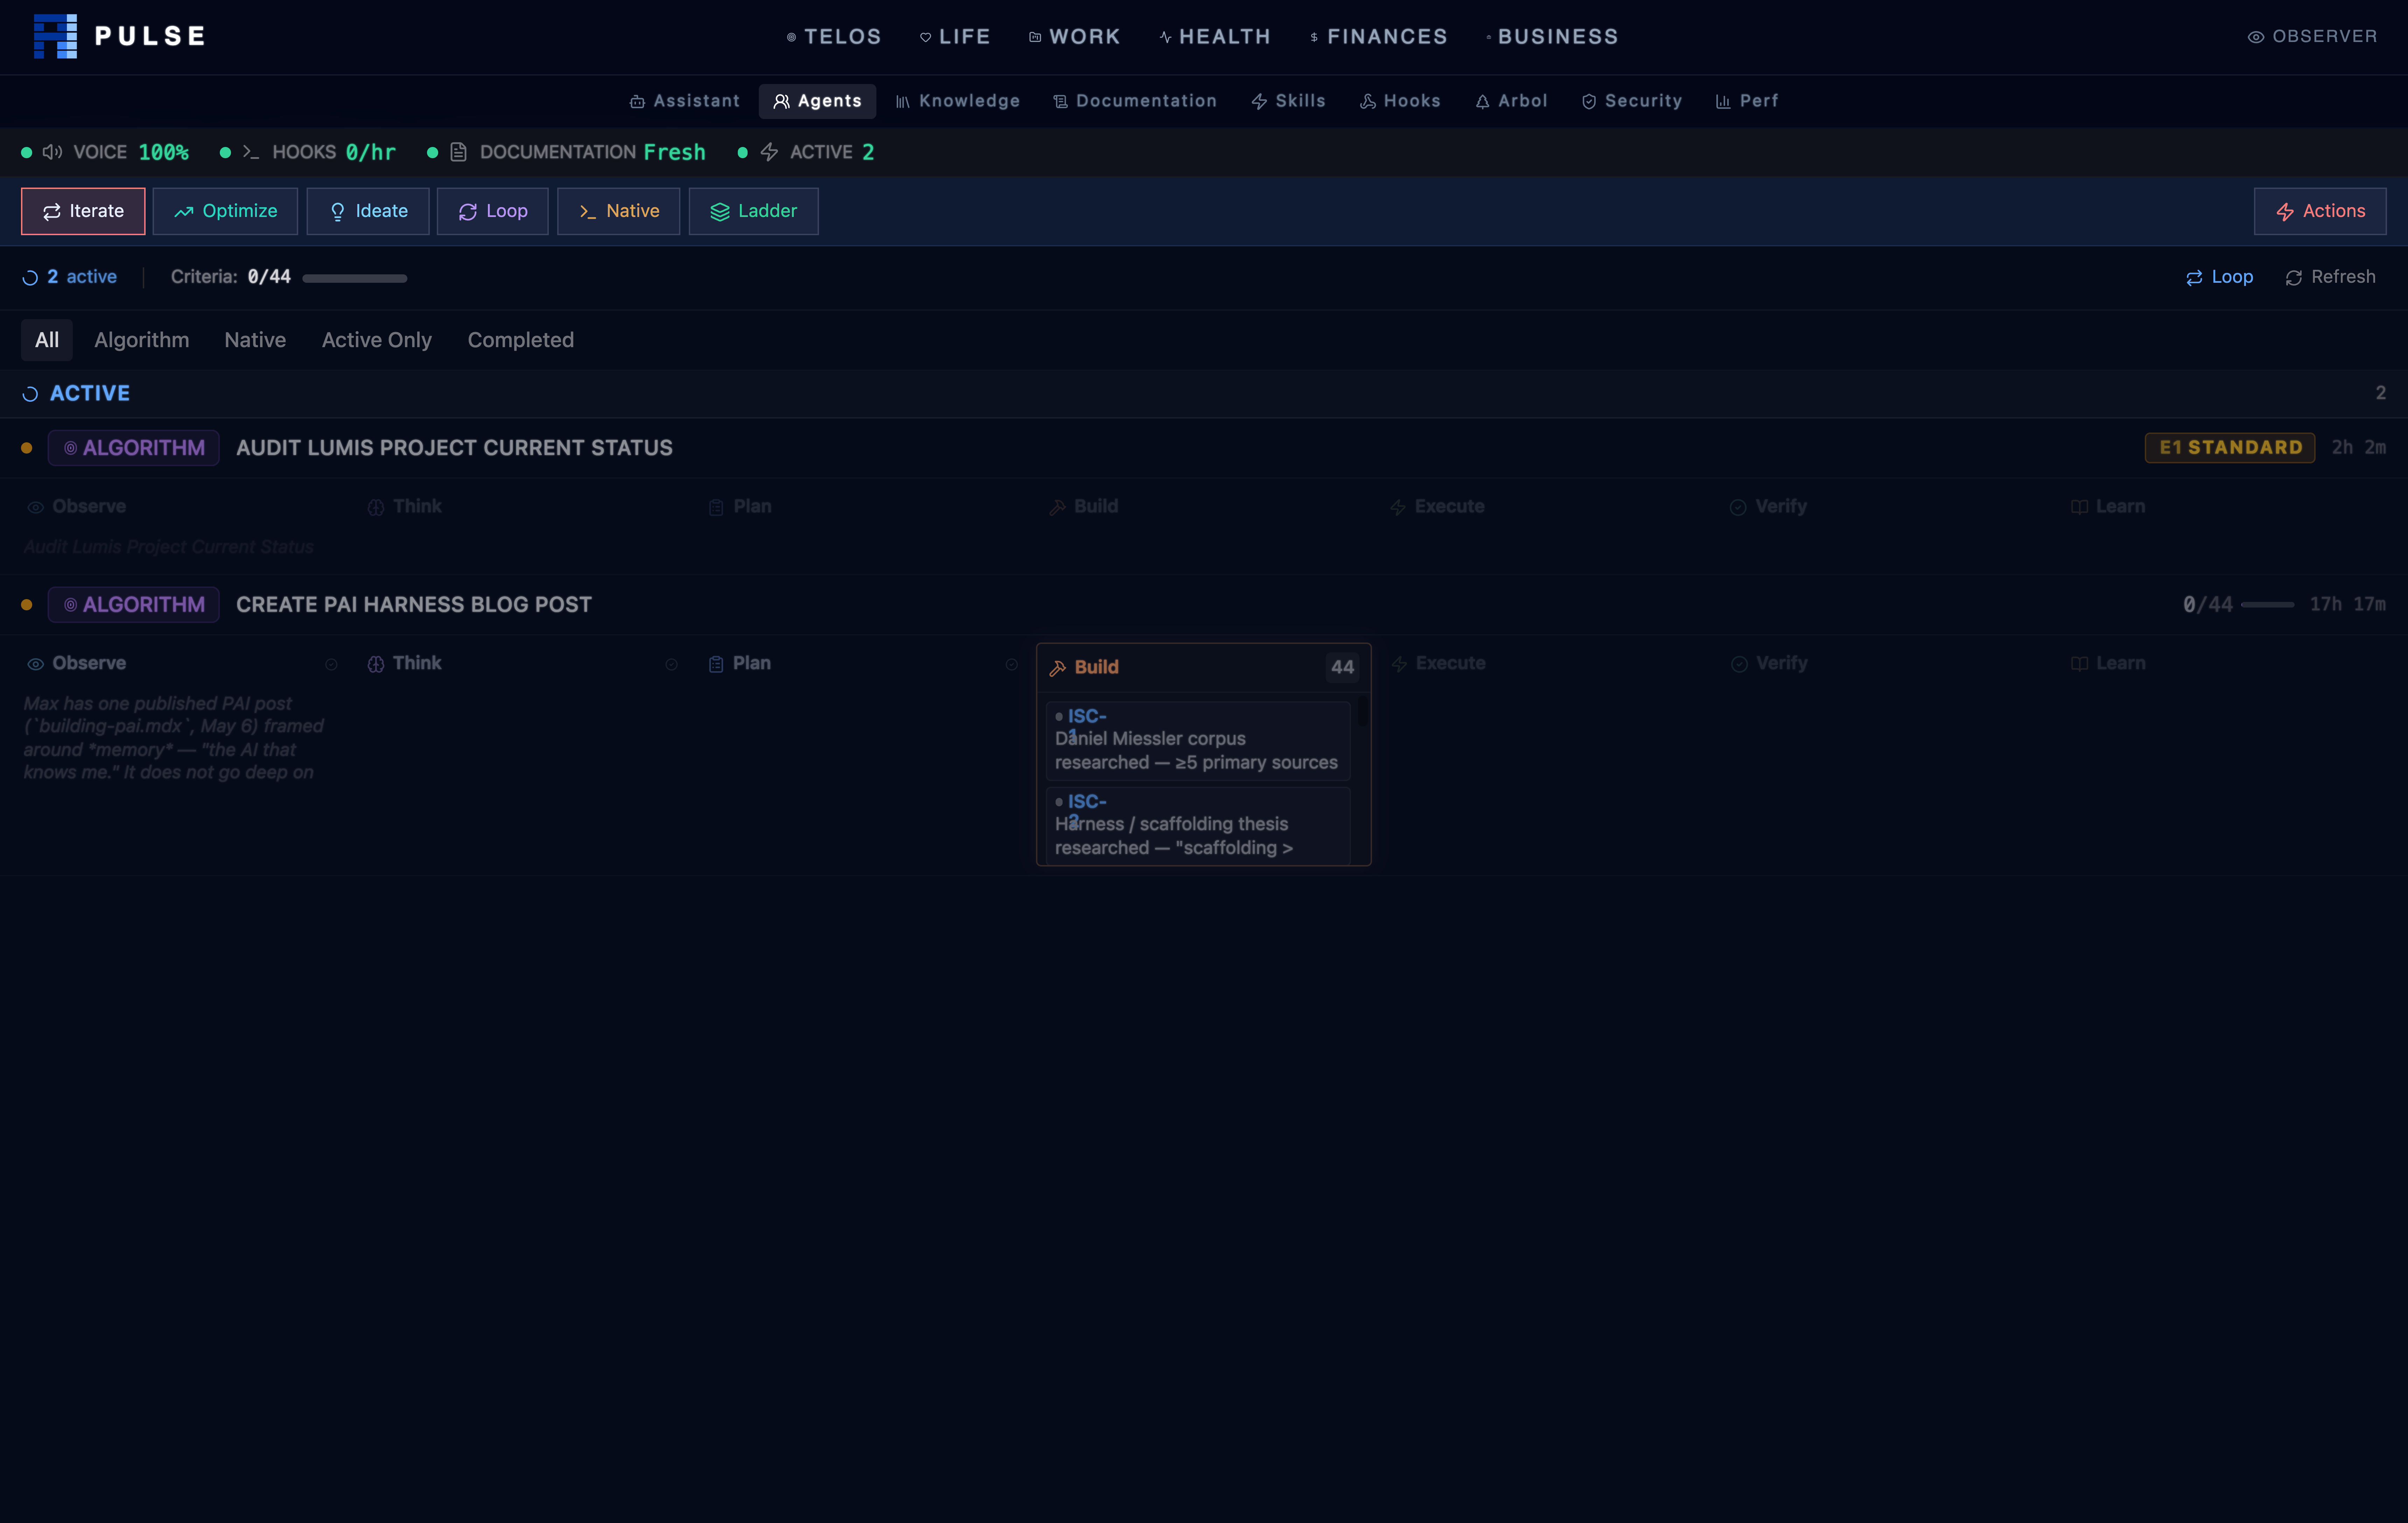Click the PULSE logo icon
The height and width of the screenshot is (1523, 2408).
[55, 36]
